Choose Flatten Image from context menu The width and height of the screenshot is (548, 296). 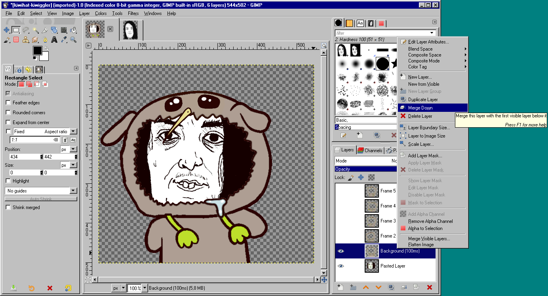pos(433,245)
